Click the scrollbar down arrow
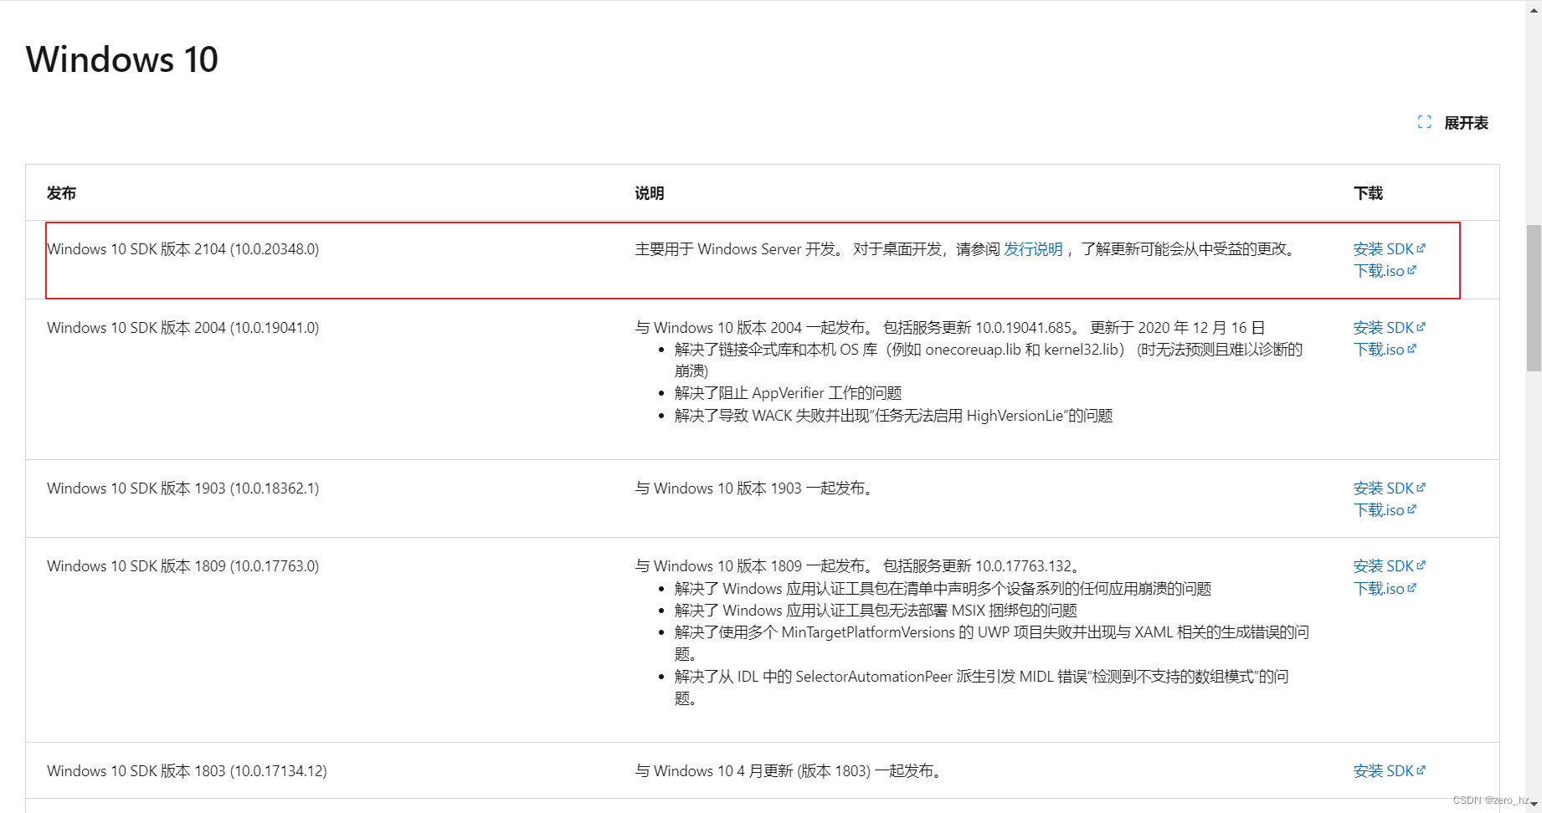Viewport: 1542px width, 813px height. pyautogui.click(x=1534, y=805)
